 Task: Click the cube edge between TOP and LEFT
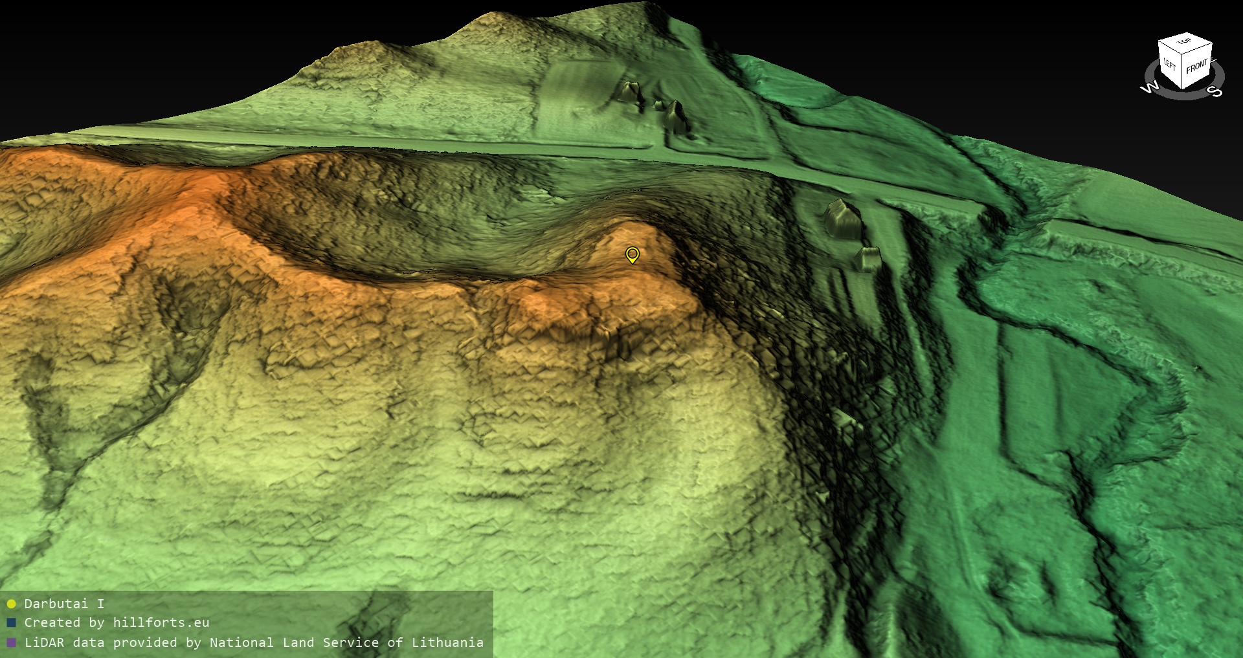pyautogui.click(x=1170, y=49)
